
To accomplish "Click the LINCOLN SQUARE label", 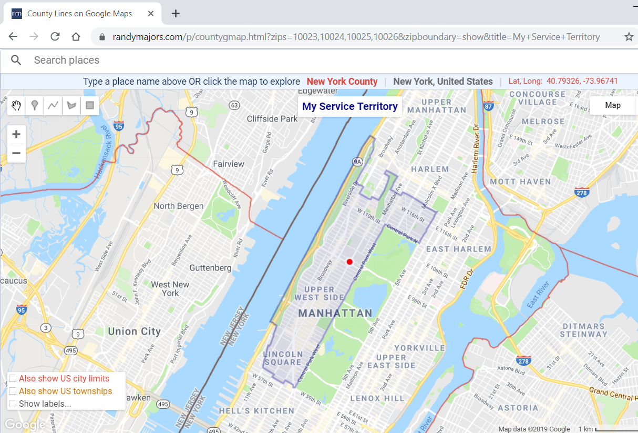I will click(x=283, y=358).
